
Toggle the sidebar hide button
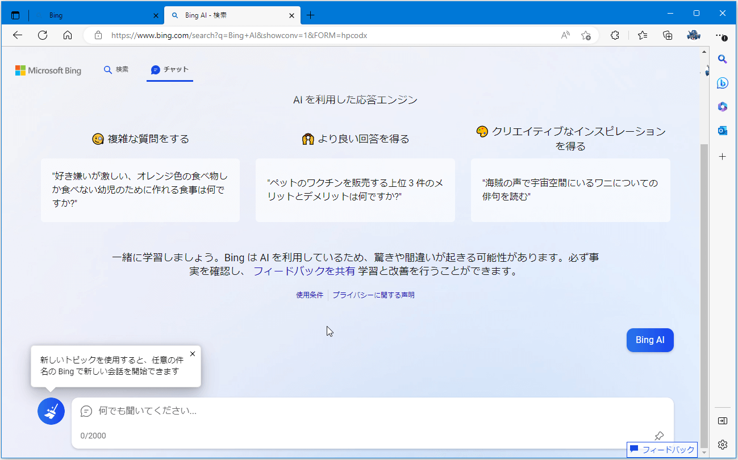[x=722, y=421]
